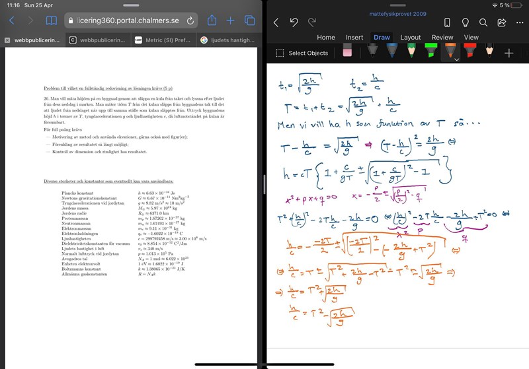Pick the black pen in Draw toolbar
Screen dimensions: 529x369
pyautogui.click(x=373, y=52)
